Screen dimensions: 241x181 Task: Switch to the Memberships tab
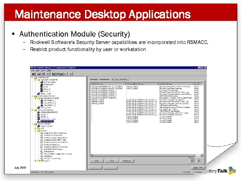tap(104, 79)
